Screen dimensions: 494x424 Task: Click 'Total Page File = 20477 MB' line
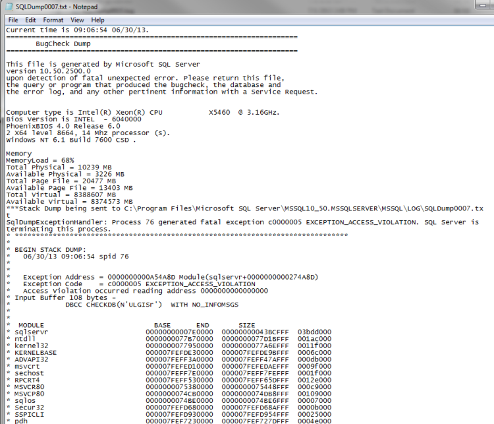tap(61, 181)
